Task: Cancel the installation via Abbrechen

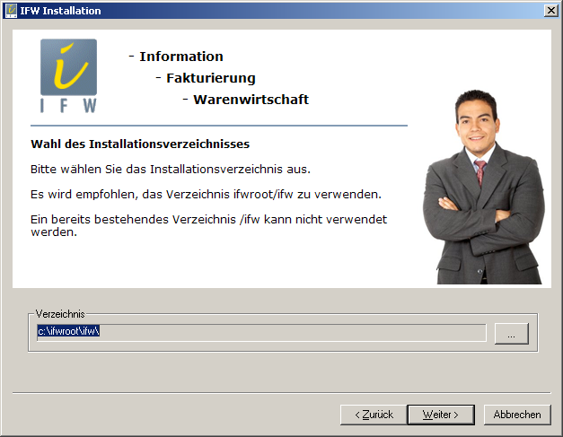Action: coord(516,415)
